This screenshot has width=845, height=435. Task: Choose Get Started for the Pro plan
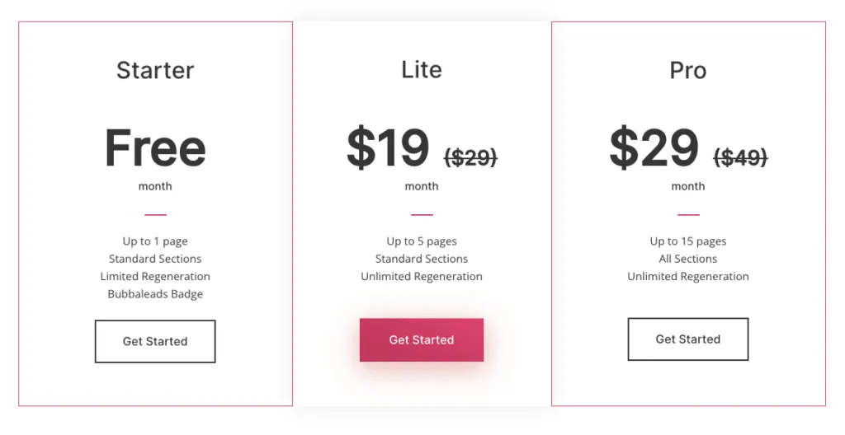pyautogui.click(x=687, y=339)
